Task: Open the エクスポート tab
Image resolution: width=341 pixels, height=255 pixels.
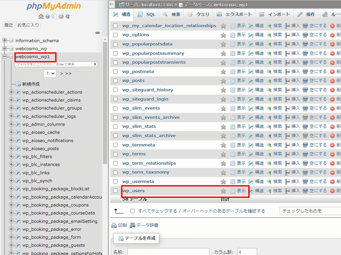Action: tap(234, 14)
